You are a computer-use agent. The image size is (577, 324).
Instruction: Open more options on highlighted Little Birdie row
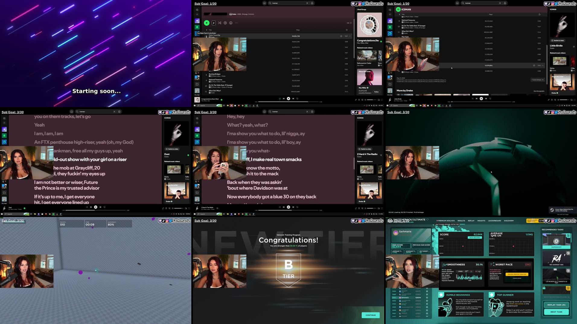[543, 65]
